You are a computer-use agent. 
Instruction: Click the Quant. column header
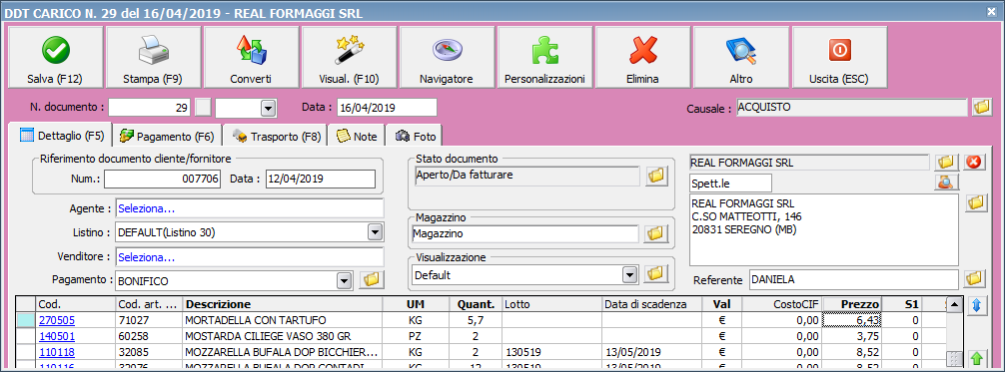point(475,303)
